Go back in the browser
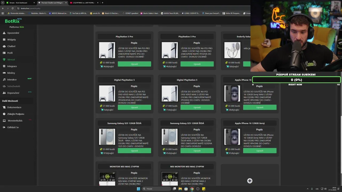The height and width of the screenshot is (192, 342). [3, 8]
